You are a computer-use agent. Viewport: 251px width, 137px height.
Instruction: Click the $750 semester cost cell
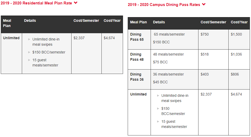[x=205, y=34]
